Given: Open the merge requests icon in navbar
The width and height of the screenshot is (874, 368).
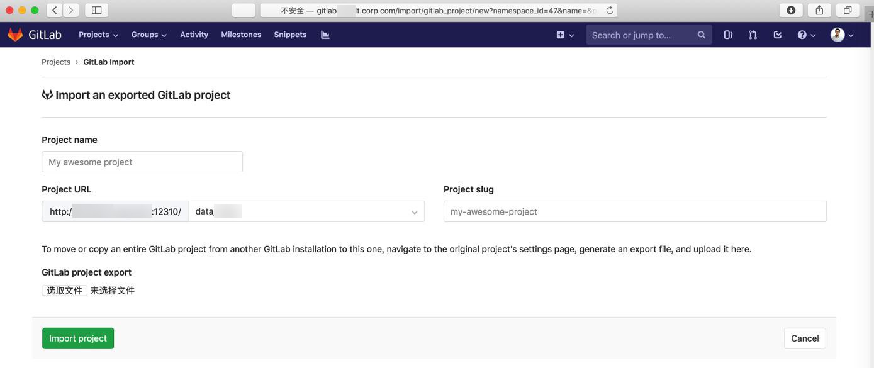Looking at the screenshot, I should click(x=753, y=35).
